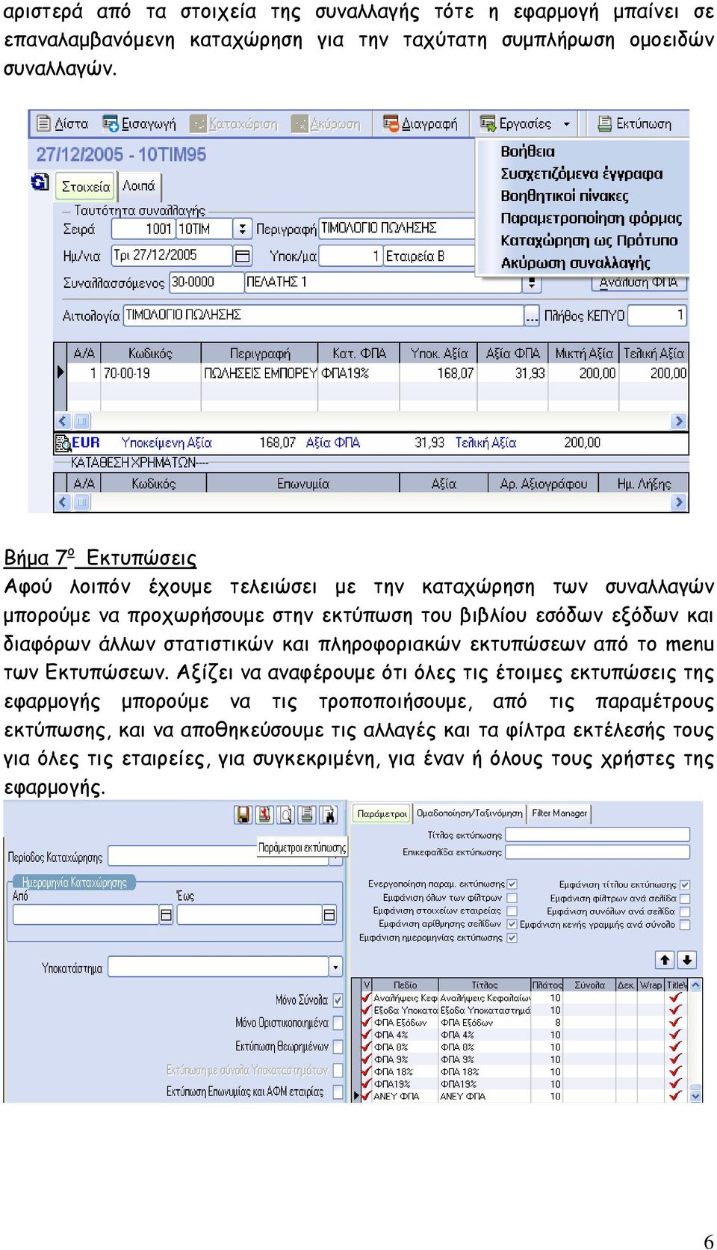Click the second red icon in print toolbar
The height and width of the screenshot is (1250, 717).
(x=264, y=814)
